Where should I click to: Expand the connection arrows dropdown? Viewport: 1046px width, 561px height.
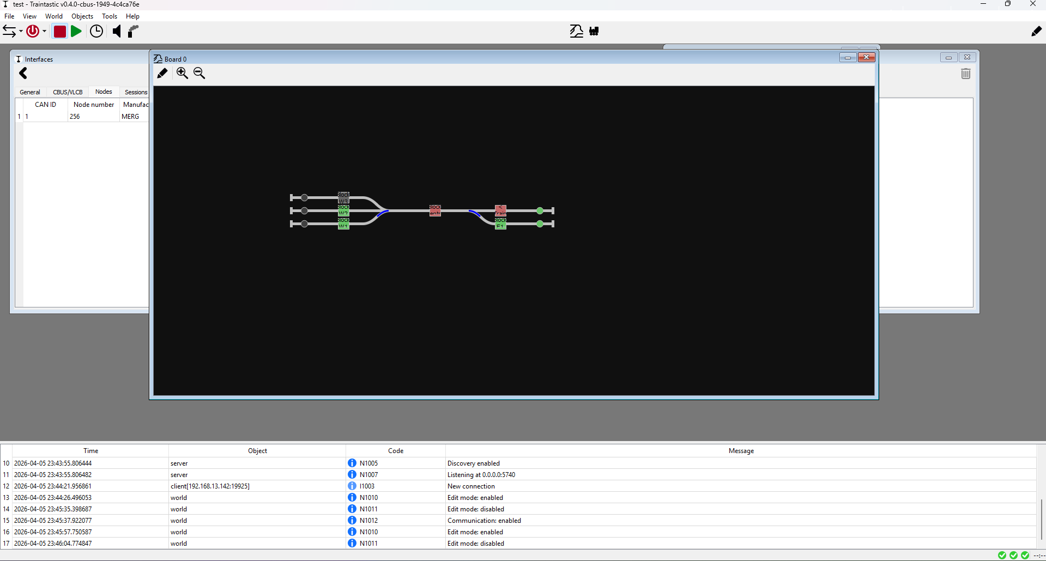[21, 32]
